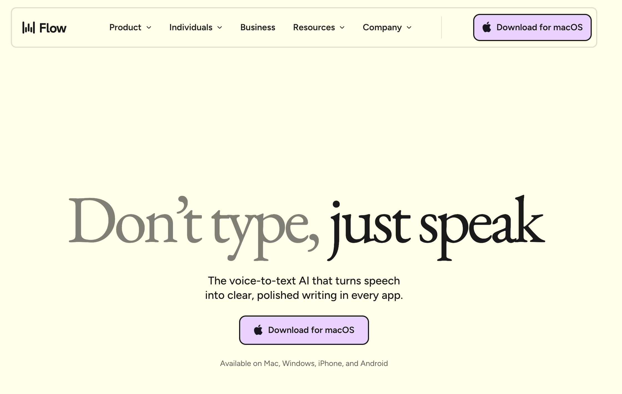The width and height of the screenshot is (622, 394).
Task: Click the hero Download for macOS button
Action: click(304, 330)
